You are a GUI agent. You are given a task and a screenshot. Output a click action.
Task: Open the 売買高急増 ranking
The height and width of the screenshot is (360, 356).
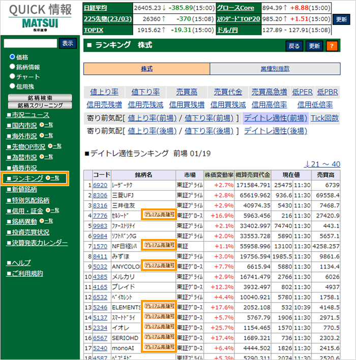(269, 92)
